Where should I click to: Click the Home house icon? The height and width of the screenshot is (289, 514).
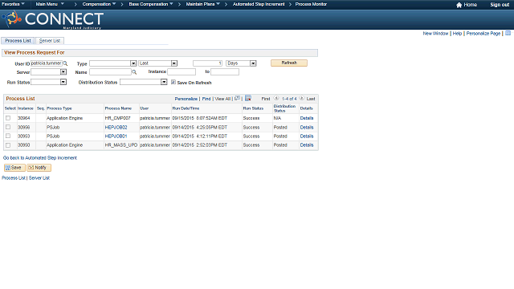tap(459, 5)
